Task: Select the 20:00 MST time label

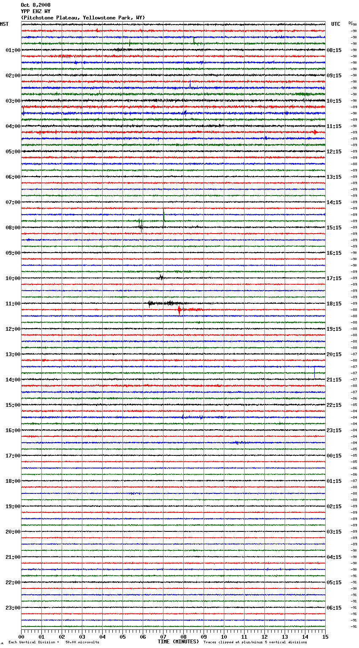Action: [13, 532]
